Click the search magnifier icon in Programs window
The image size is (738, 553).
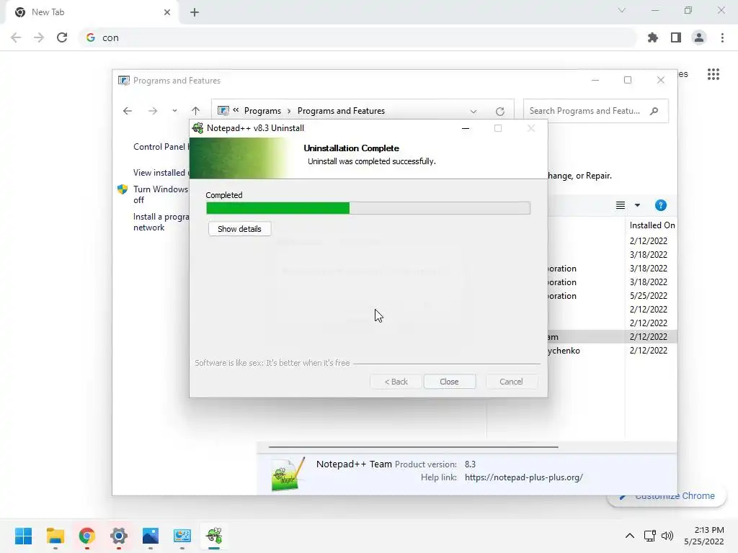coord(654,111)
